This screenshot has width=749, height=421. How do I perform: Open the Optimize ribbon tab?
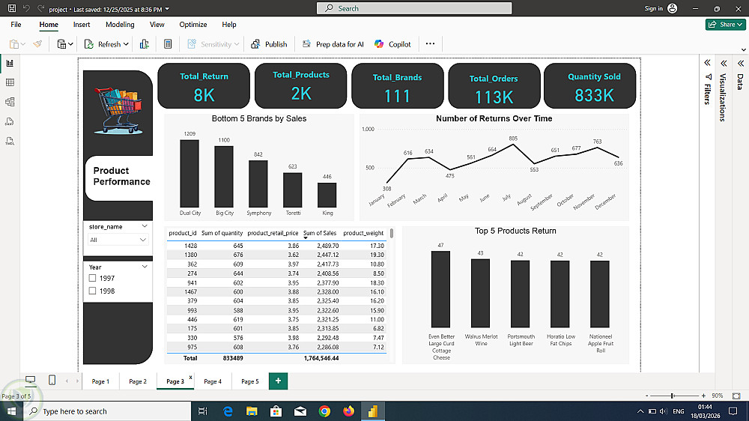click(x=193, y=25)
